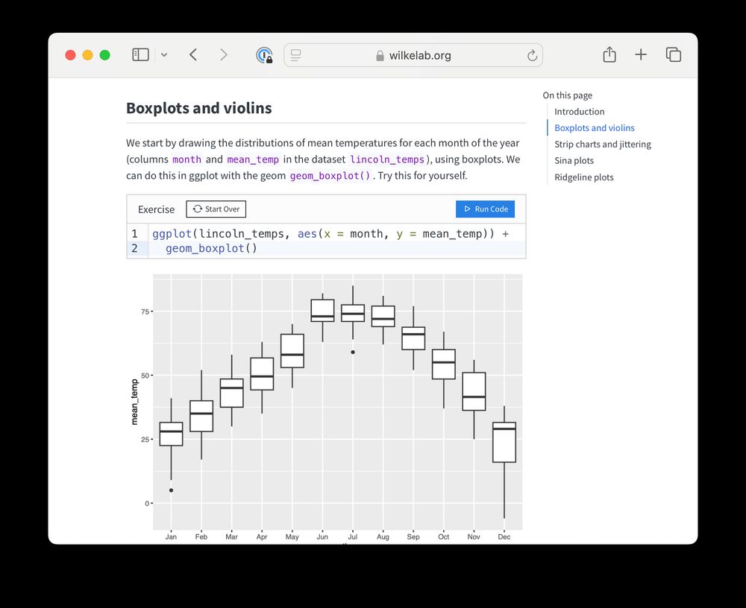Open the Sina plots section
Viewport: 746px width, 608px height.
coord(574,161)
